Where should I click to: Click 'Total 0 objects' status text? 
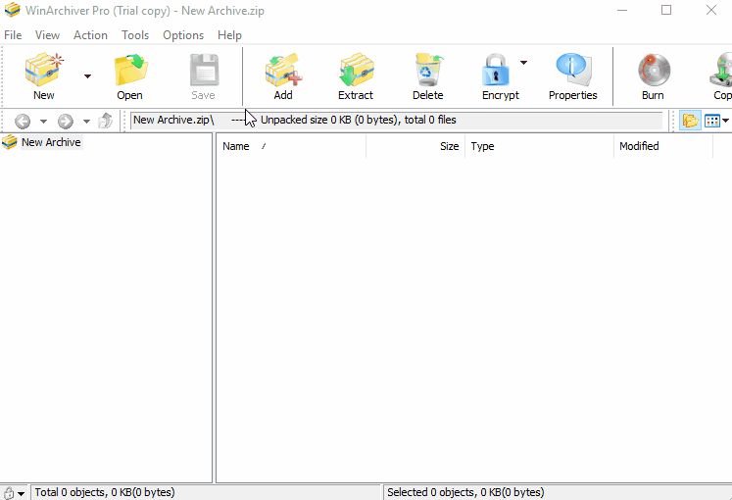coord(105,492)
